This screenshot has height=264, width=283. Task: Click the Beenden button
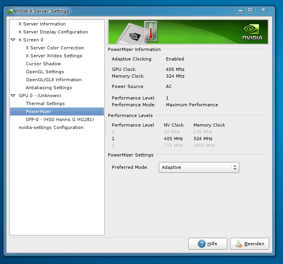pos(250,244)
